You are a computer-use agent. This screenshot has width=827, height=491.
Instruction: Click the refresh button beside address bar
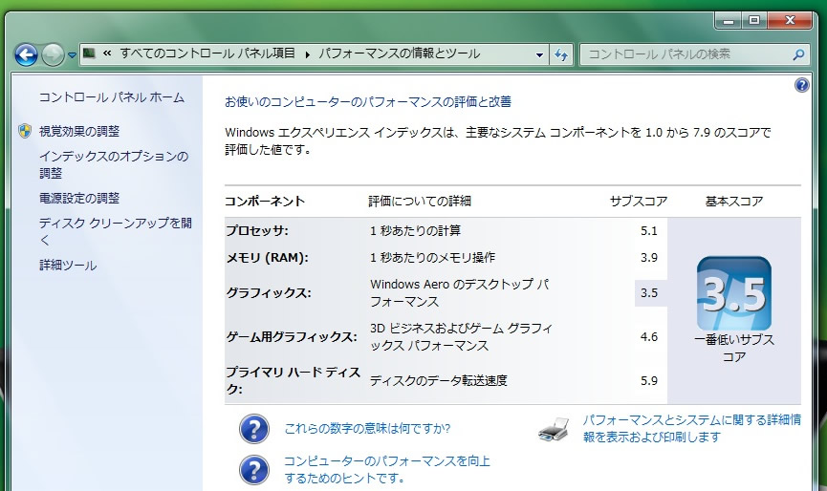(x=561, y=54)
